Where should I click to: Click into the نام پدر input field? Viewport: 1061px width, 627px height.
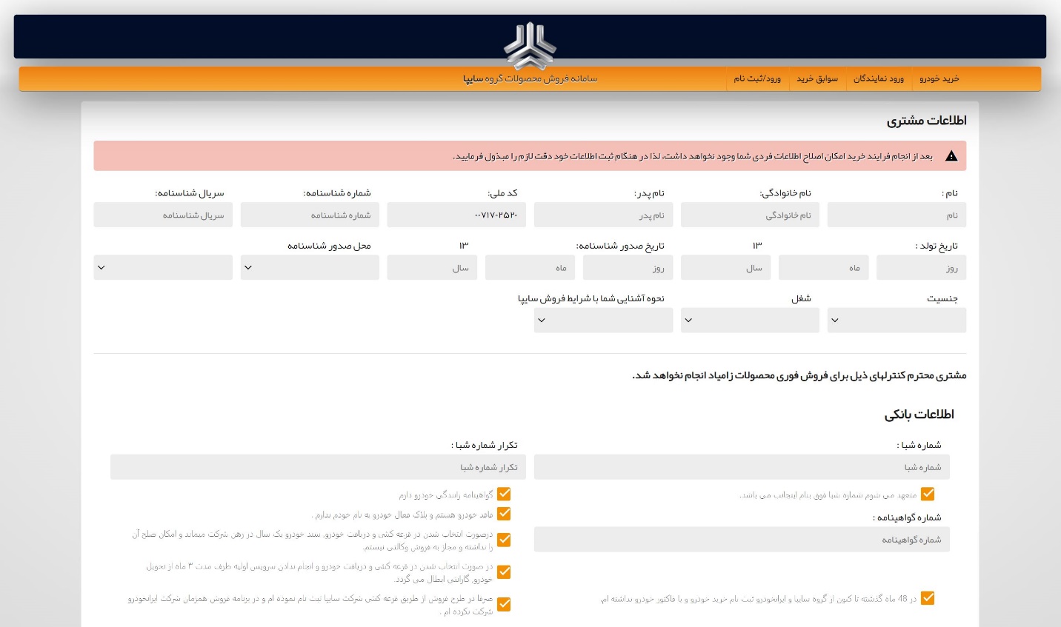(603, 215)
